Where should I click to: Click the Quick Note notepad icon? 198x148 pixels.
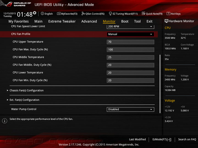pyautogui.click(x=144, y=13)
